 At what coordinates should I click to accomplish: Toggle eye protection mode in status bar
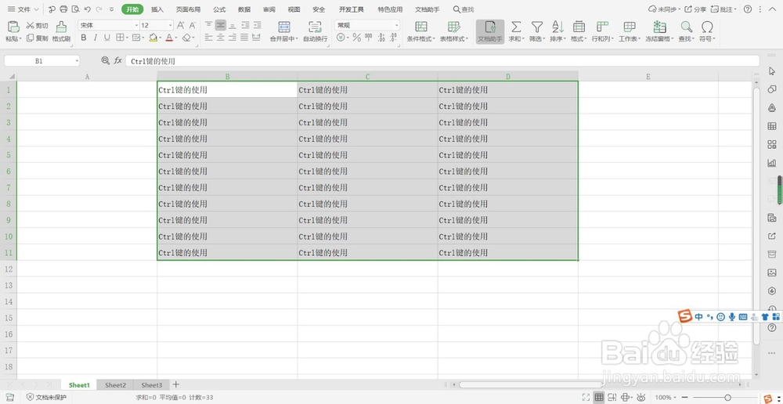click(x=640, y=398)
